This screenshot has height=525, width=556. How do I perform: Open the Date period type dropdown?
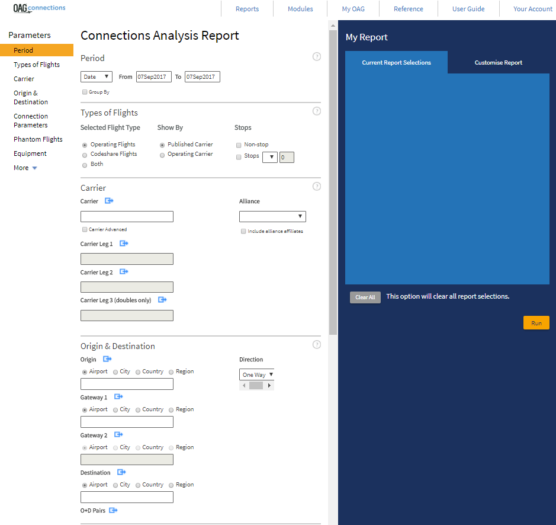tap(97, 76)
